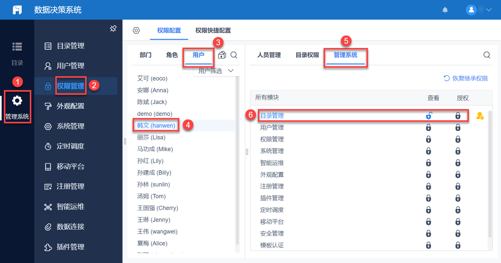
Task: Toggle 查看 lock for 系统管理
Action: tap(429, 151)
